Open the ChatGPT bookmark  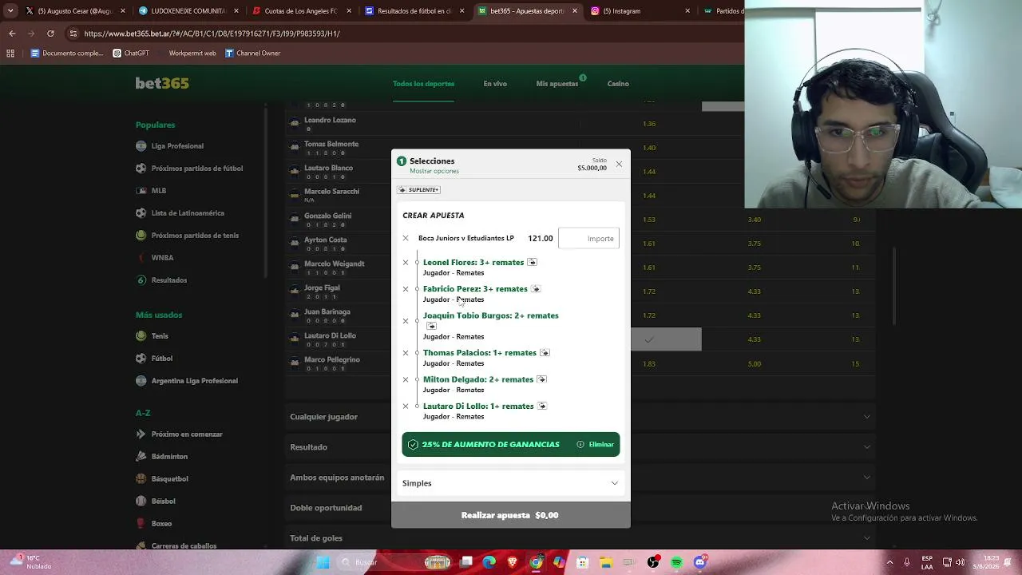click(x=131, y=54)
